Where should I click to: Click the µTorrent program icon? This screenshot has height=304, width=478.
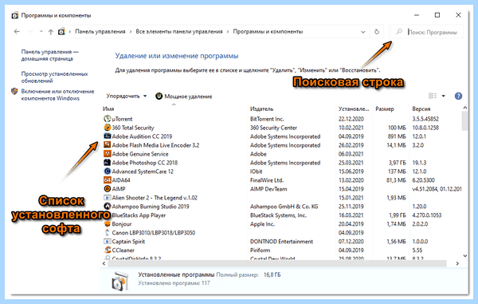tap(107, 119)
